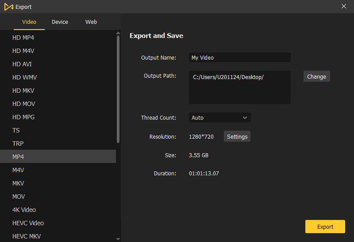Click the Output Name field

pyautogui.click(x=239, y=57)
